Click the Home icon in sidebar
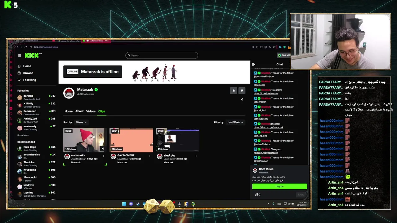Viewport: 397px width, 223px height. [19, 66]
